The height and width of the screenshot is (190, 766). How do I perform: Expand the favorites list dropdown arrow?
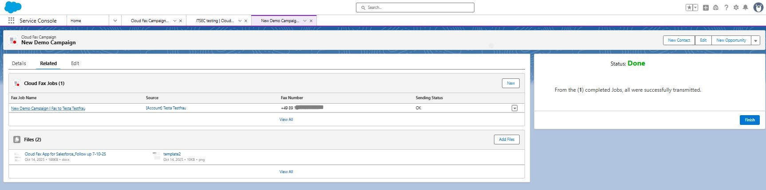695,8
